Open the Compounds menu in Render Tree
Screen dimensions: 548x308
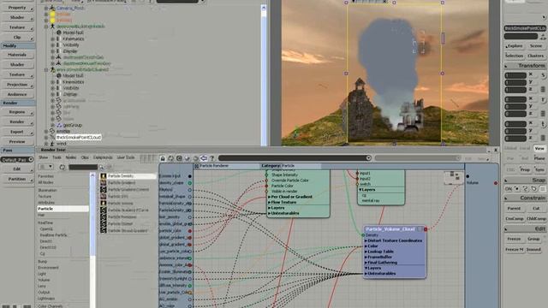103,157
